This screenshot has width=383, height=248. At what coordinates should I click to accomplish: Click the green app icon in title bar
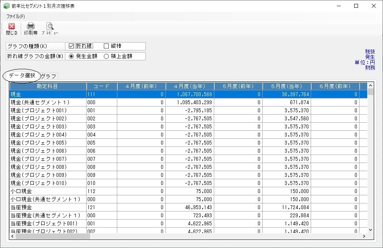(x=6, y=6)
